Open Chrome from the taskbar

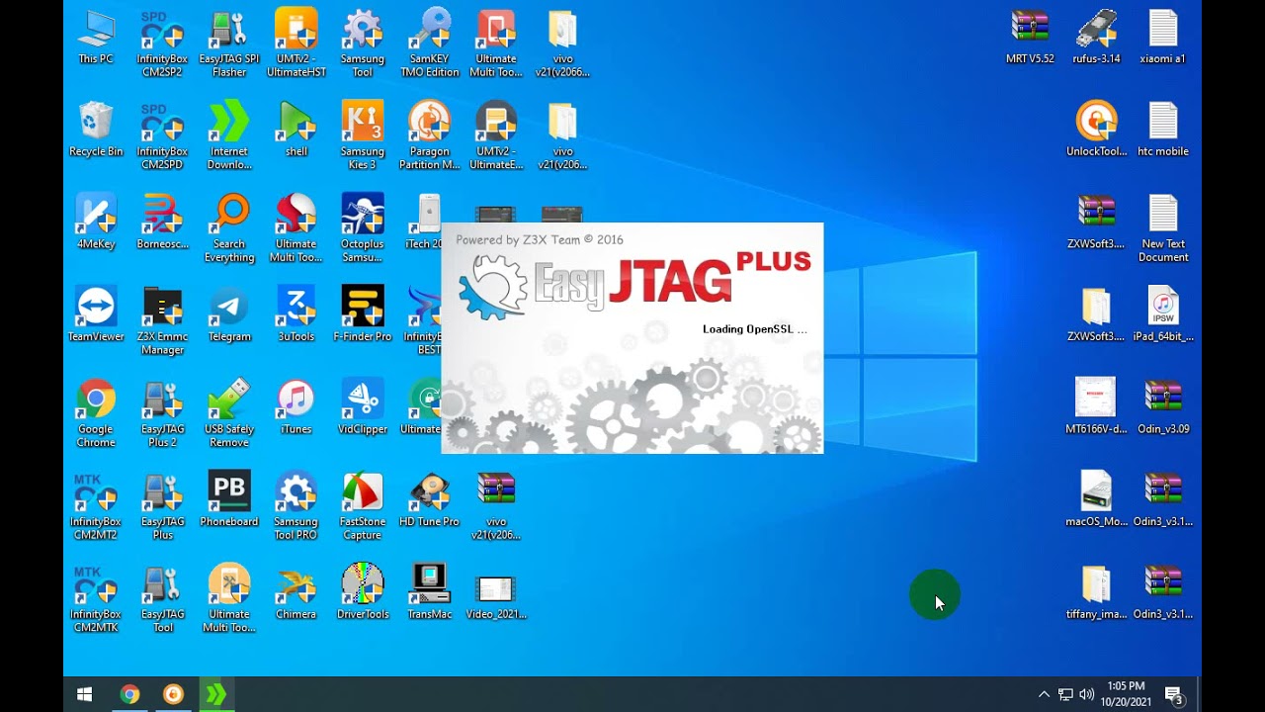coord(129,694)
